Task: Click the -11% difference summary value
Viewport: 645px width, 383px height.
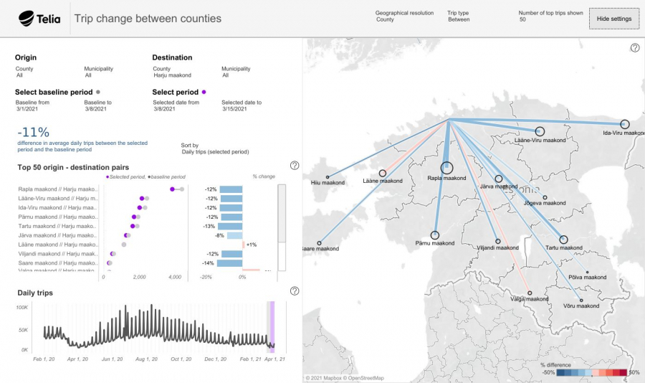Action: (33, 132)
